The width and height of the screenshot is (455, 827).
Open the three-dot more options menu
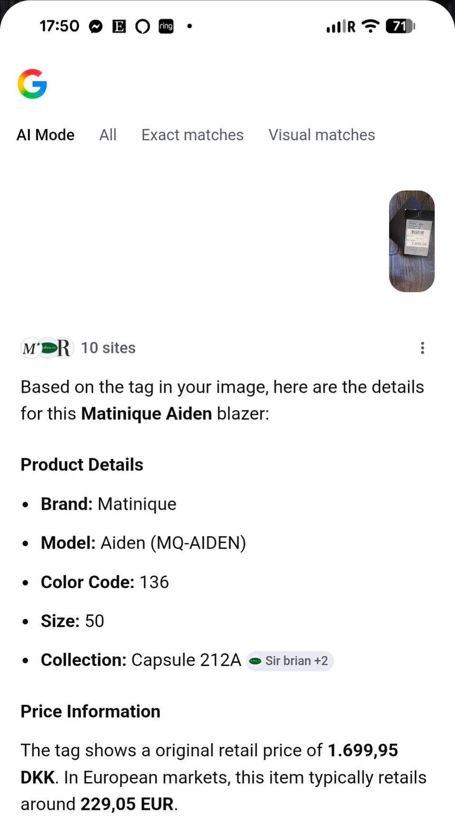pyautogui.click(x=422, y=348)
